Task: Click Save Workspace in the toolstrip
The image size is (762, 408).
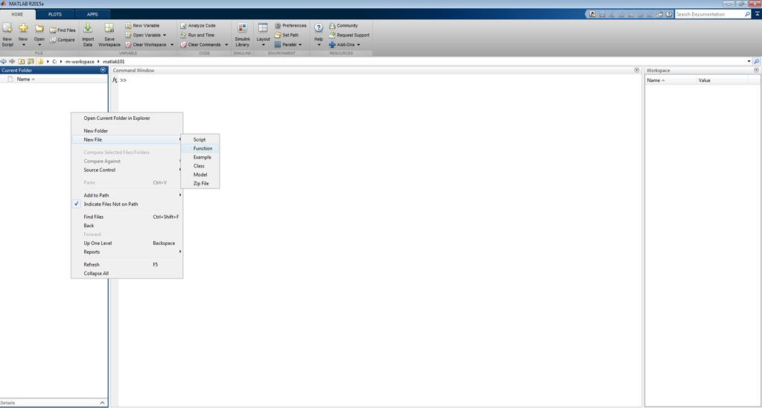Action: (109, 34)
